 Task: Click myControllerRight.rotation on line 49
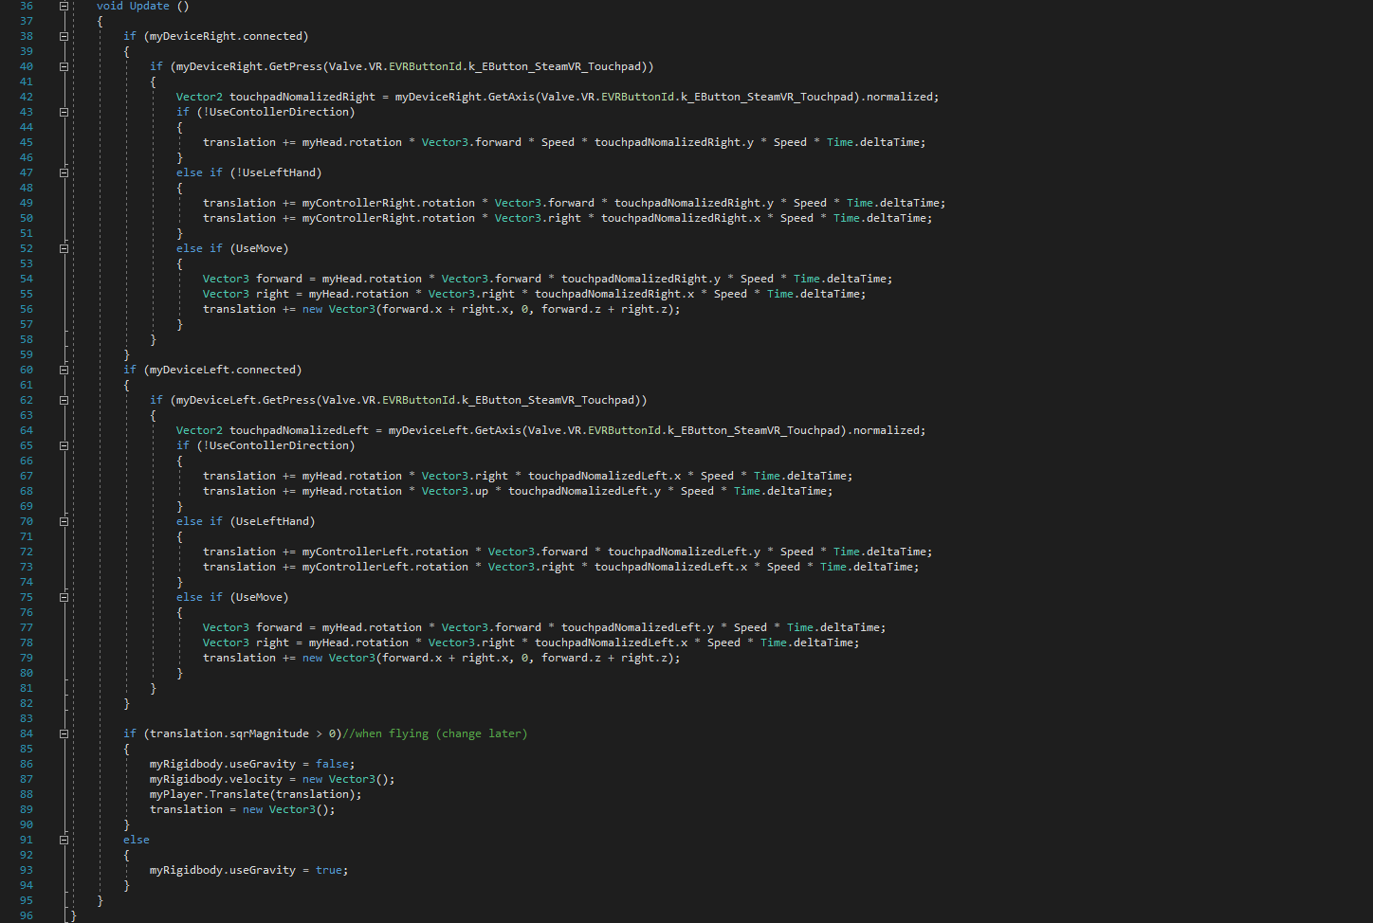click(389, 203)
